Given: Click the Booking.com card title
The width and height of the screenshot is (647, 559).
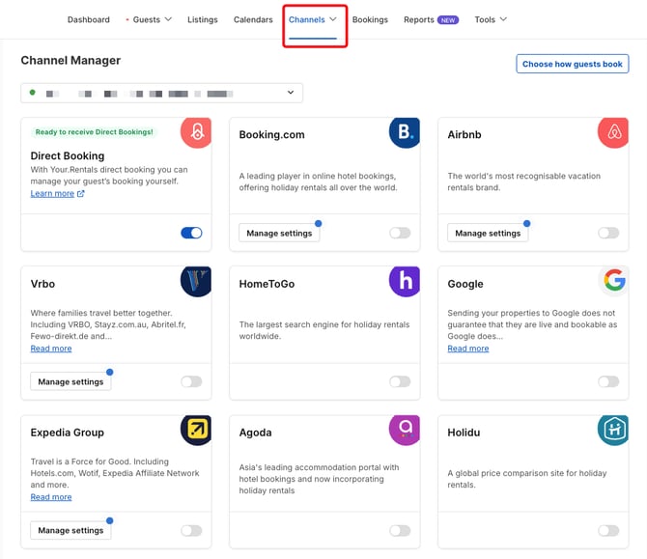Looking at the screenshot, I should tap(272, 135).
